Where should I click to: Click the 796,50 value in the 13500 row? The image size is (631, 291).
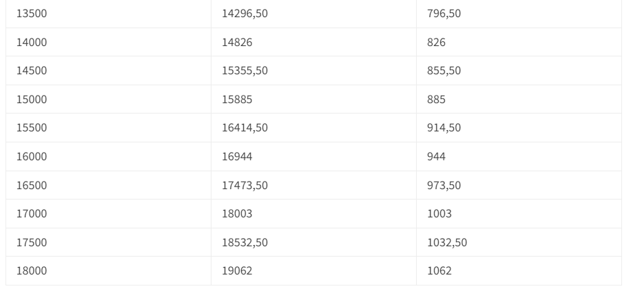coord(444,14)
